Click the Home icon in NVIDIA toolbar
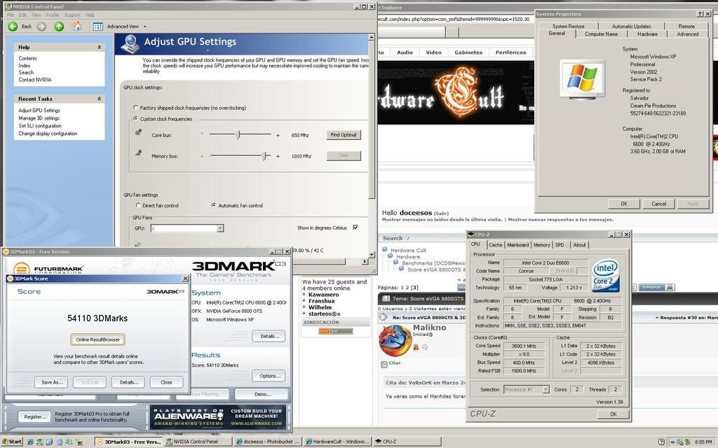The width and height of the screenshot is (718, 448). click(x=77, y=27)
